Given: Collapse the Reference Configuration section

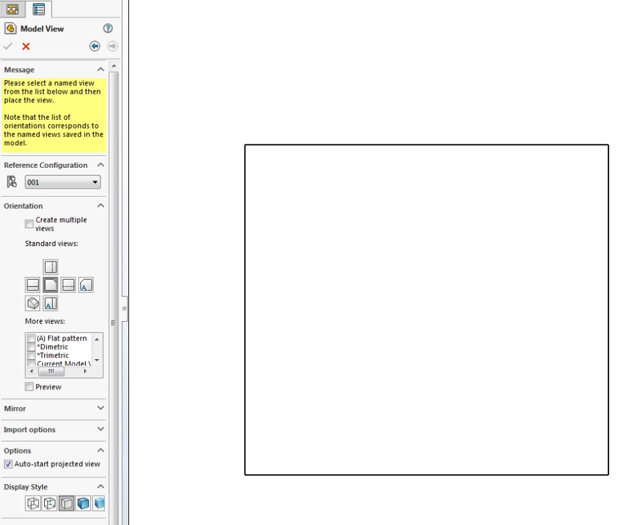Looking at the screenshot, I should click(x=101, y=165).
